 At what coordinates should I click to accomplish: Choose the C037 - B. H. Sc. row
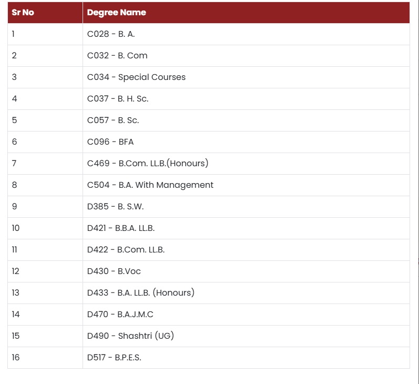click(x=209, y=99)
